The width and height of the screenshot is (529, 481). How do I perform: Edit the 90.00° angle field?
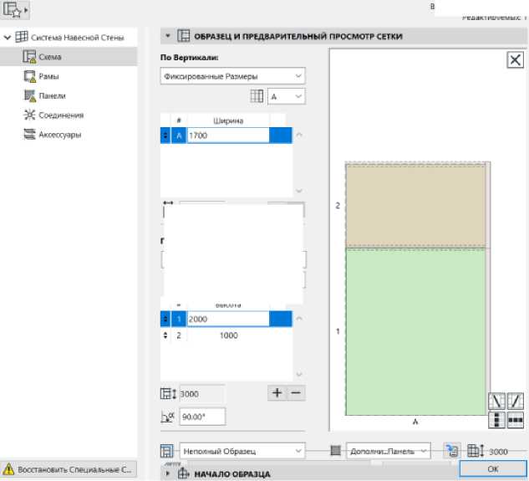[x=202, y=417]
